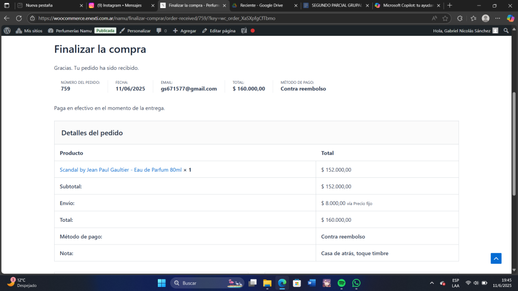The image size is (518, 291).
Task: Click the WordPress logo in admin bar
Action: 7,31
